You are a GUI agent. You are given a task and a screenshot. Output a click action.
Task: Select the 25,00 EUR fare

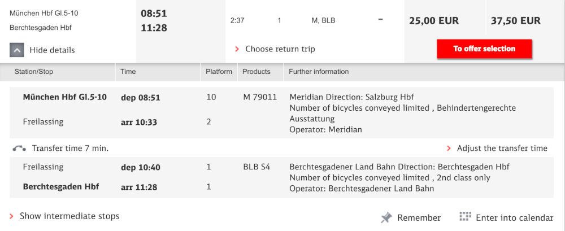click(x=434, y=21)
